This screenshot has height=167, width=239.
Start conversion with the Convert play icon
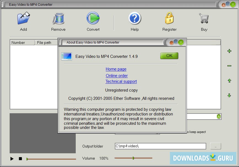click(x=93, y=18)
